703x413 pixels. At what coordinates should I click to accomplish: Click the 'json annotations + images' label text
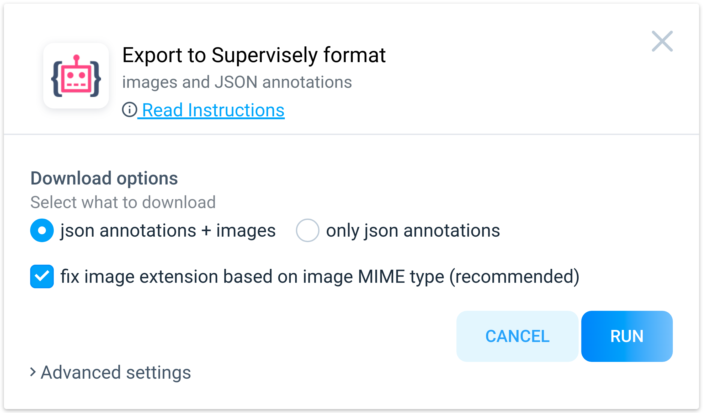point(168,231)
